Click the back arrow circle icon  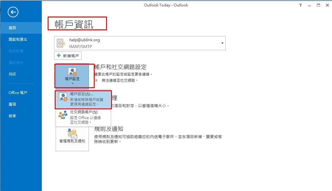tap(13, 12)
